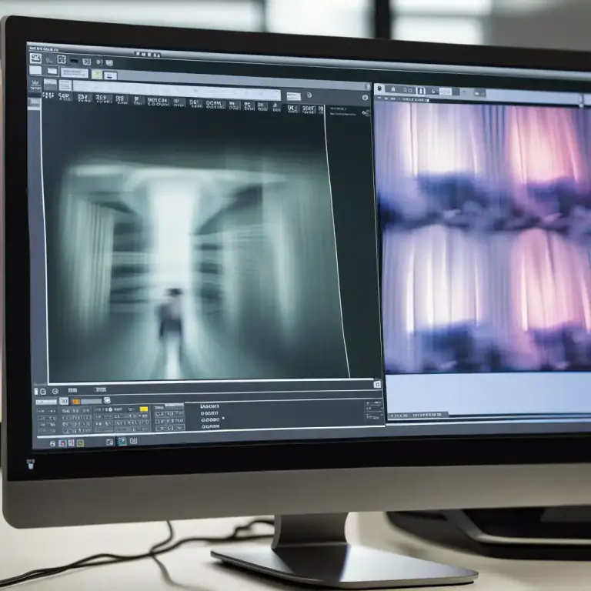Click the highlighted white-bordered icon in right panel toolbar
Screen dimensions: 591x591
pos(421,91)
